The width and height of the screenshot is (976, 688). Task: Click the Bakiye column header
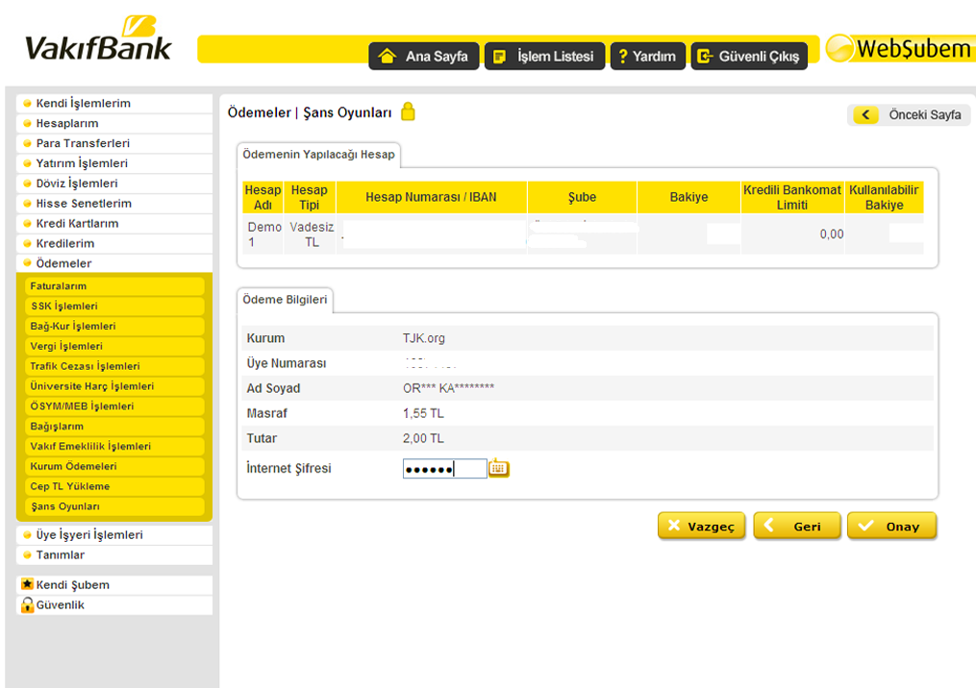688,197
